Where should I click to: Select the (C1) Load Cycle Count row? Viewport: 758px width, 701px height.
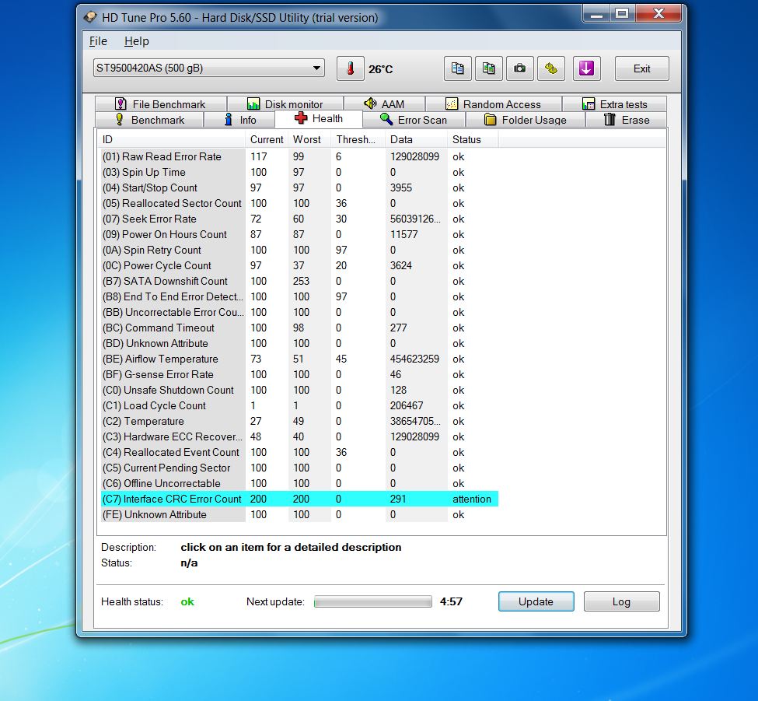coord(299,405)
